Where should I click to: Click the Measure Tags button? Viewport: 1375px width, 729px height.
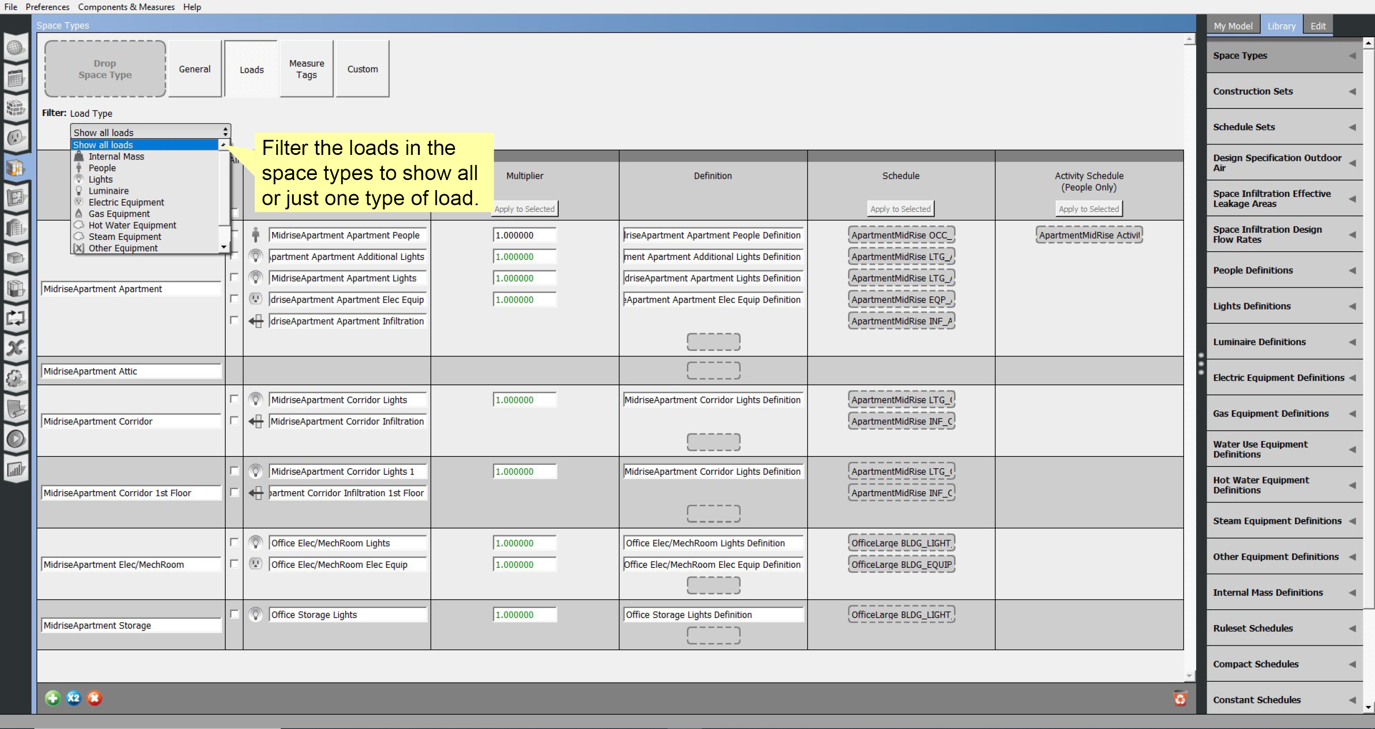(307, 69)
